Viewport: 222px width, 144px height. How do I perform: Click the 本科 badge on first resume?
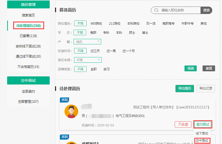tap(64, 100)
